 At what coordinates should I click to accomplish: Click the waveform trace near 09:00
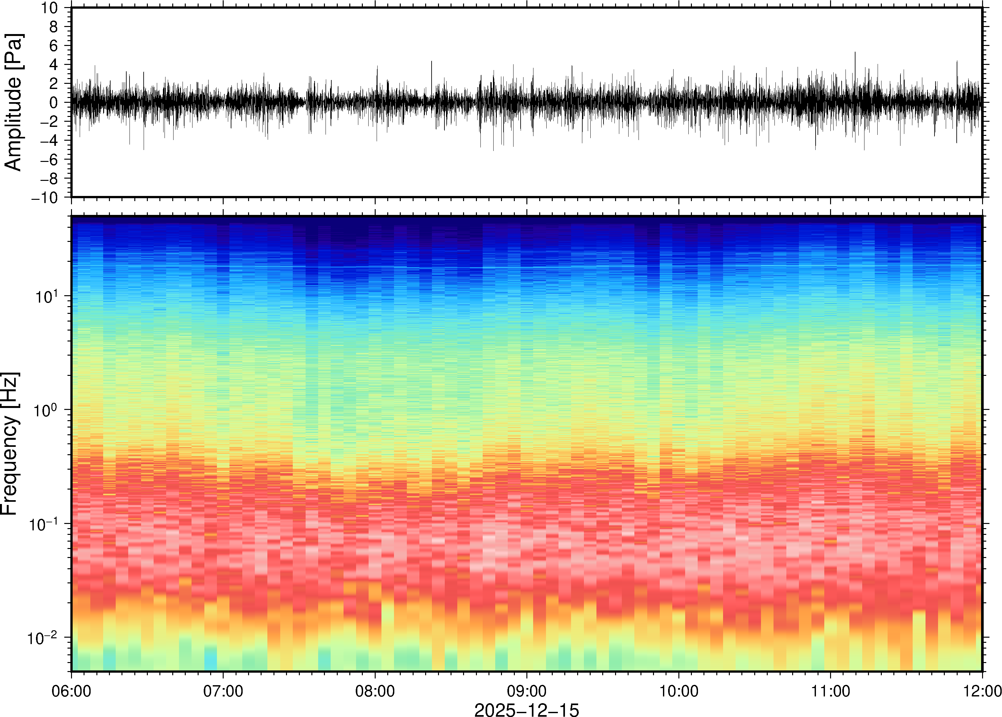tap(527, 102)
